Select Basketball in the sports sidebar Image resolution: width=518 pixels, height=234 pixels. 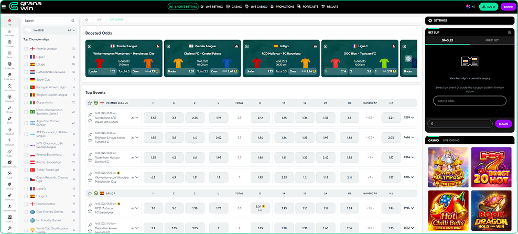(x=9, y=66)
